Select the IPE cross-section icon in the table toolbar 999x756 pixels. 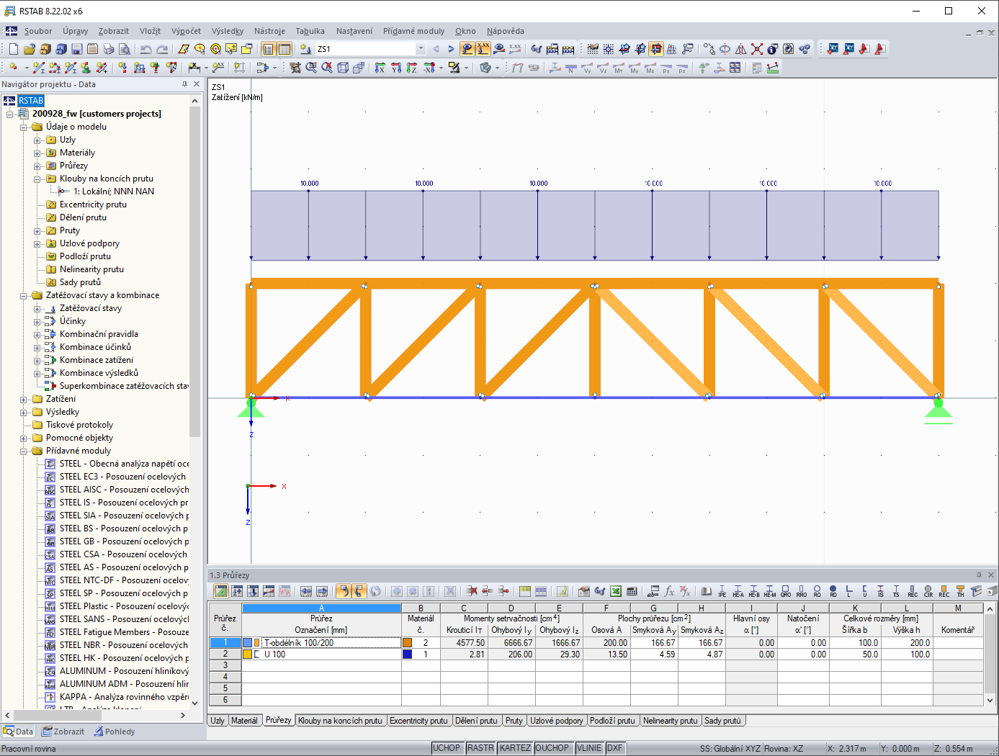[722, 591]
